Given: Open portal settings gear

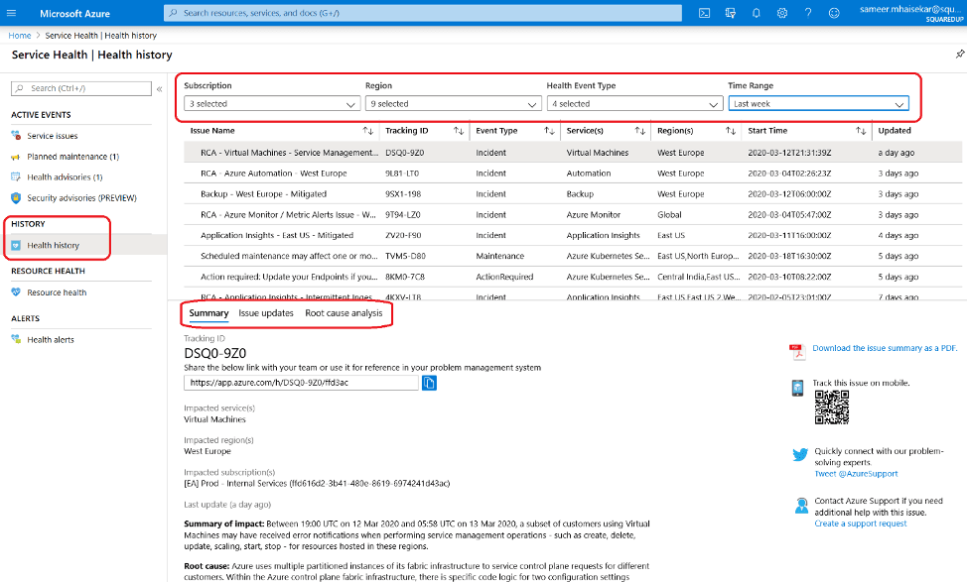Looking at the screenshot, I should (782, 13).
